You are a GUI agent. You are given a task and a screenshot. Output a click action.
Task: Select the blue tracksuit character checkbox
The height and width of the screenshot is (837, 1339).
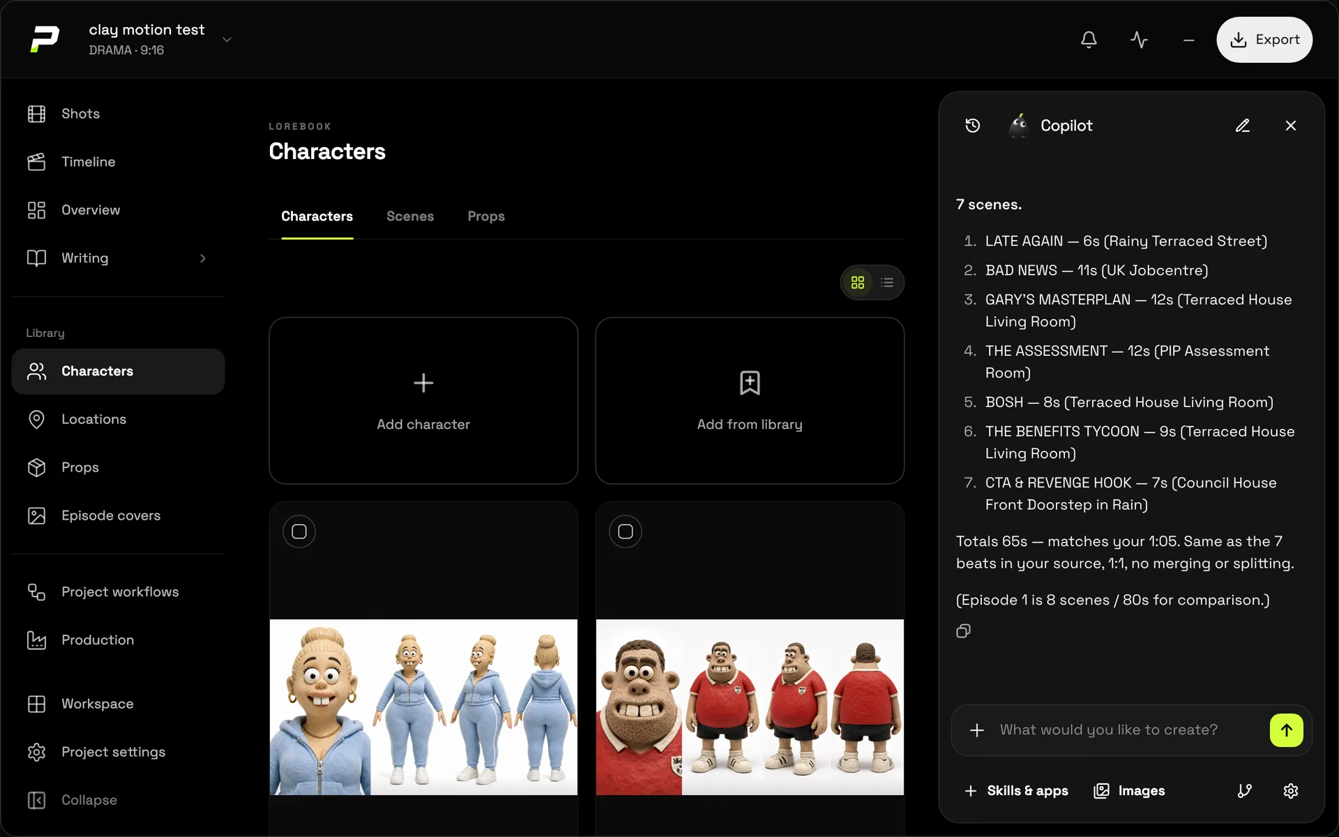click(x=299, y=531)
